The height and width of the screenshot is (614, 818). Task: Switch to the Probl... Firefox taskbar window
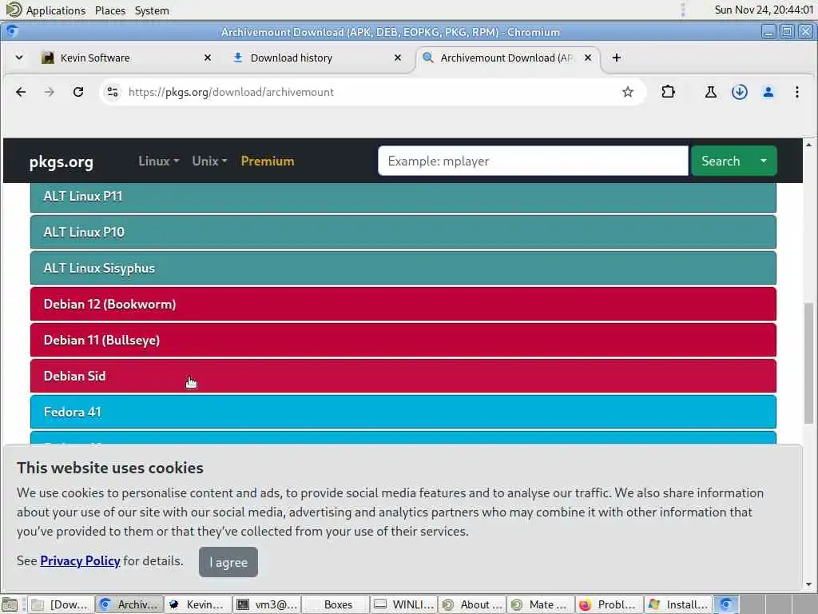(x=609, y=604)
